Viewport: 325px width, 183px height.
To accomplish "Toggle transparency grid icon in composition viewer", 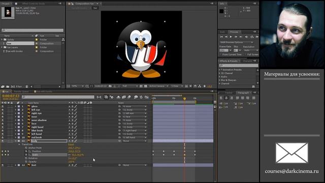I will [146, 86].
